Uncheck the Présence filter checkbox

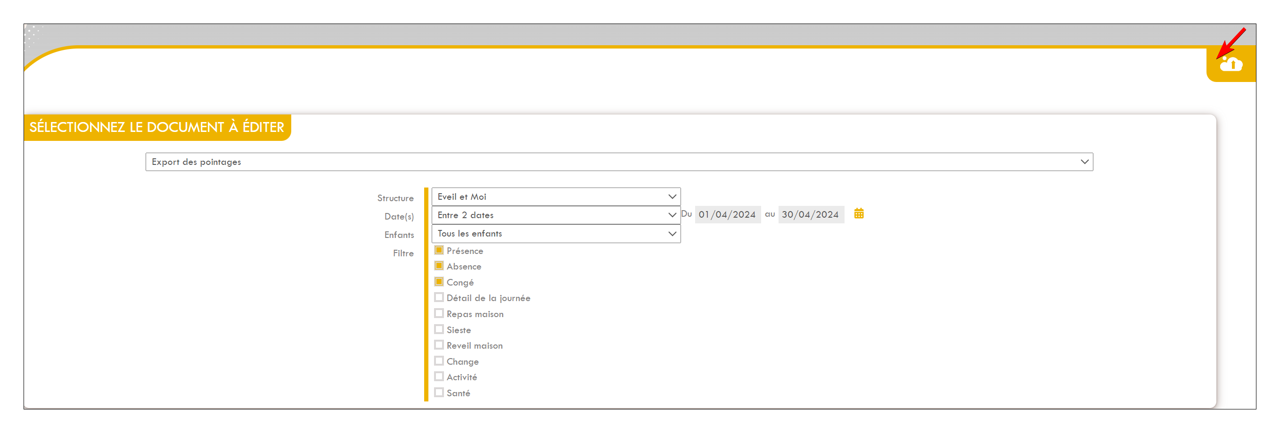[439, 250]
